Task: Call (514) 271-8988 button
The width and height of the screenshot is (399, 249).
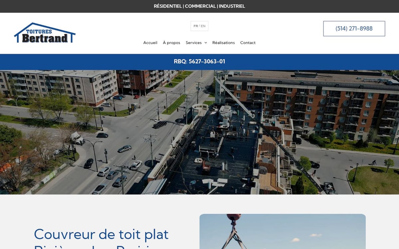Action: [x=354, y=29]
